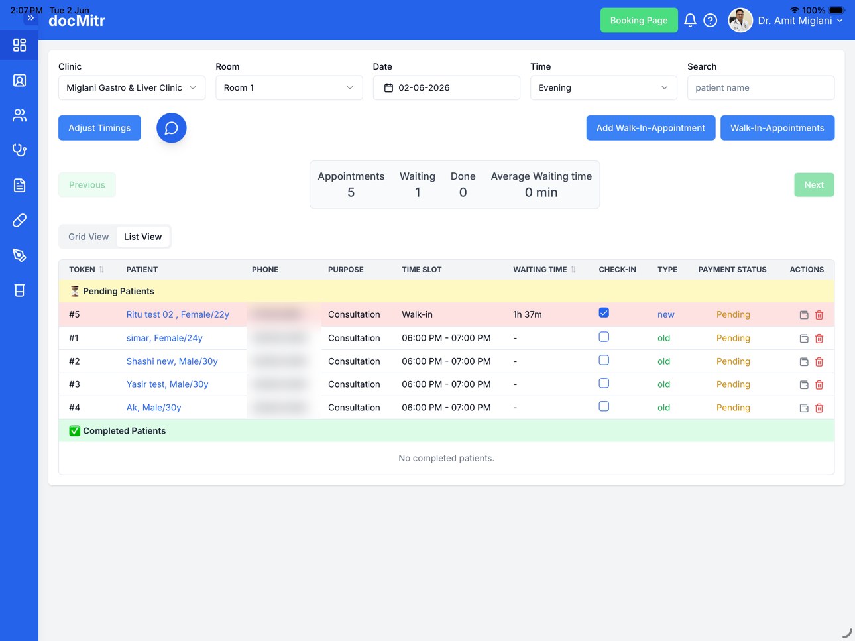Open patient simar, Female/24y link

(x=164, y=338)
